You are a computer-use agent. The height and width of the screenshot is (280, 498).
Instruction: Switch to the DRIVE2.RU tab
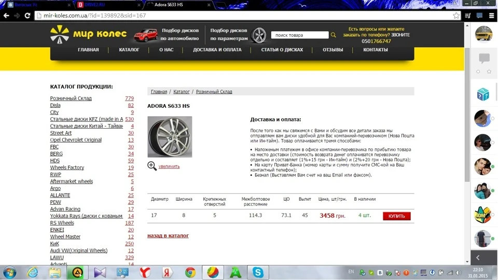tap(109, 5)
